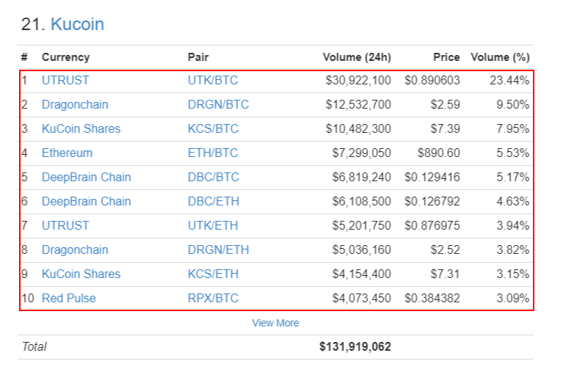Screen dimensions: 563x372
Task: Select the 4.63% volume share cell
Action: click(513, 201)
